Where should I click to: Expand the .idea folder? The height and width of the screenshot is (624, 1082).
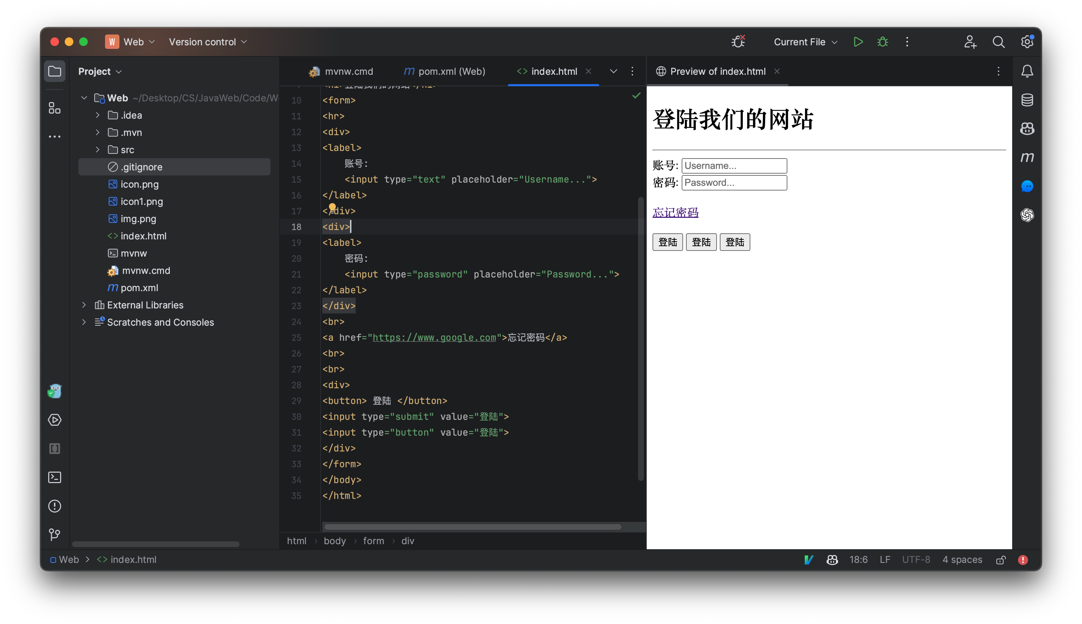pyautogui.click(x=97, y=115)
